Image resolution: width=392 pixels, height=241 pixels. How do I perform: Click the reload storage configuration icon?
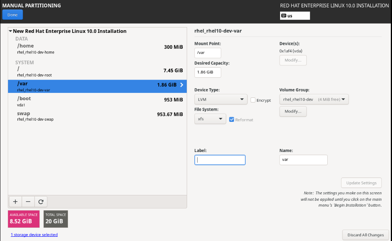tap(41, 202)
